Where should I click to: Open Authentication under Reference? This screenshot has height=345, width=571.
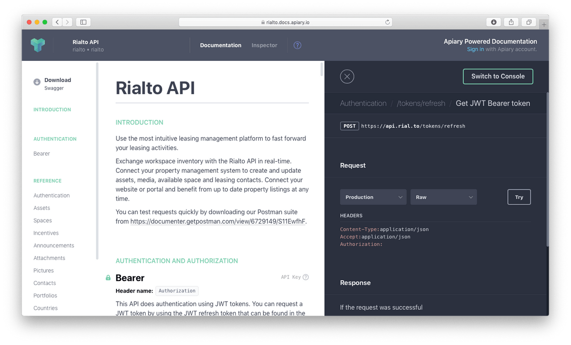coord(52,196)
